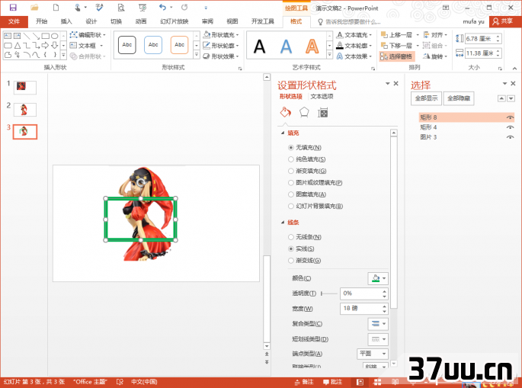Viewport: 522px width, 388px height.
Task: Switch to 文本选项 text options tab
Action: [x=322, y=97]
